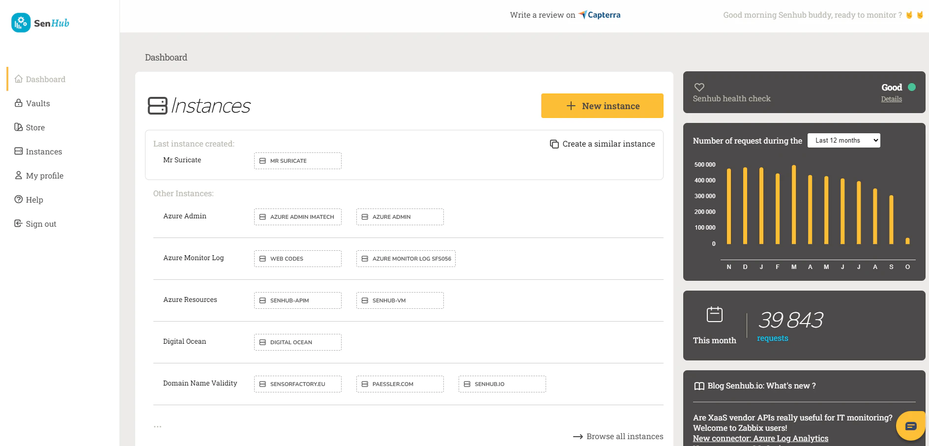
Task: Click the health check heart icon
Action: point(699,87)
